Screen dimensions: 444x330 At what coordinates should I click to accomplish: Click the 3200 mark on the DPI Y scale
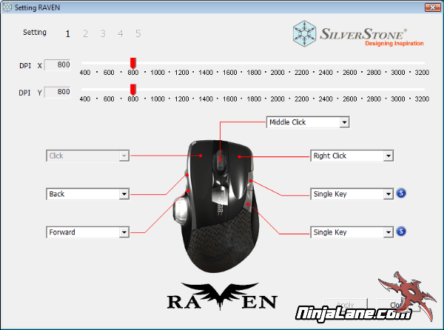click(422, 99)
